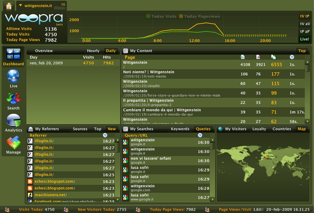Click My Content scroll up arrow
This screenshot has height=213, width=314.
307,62
